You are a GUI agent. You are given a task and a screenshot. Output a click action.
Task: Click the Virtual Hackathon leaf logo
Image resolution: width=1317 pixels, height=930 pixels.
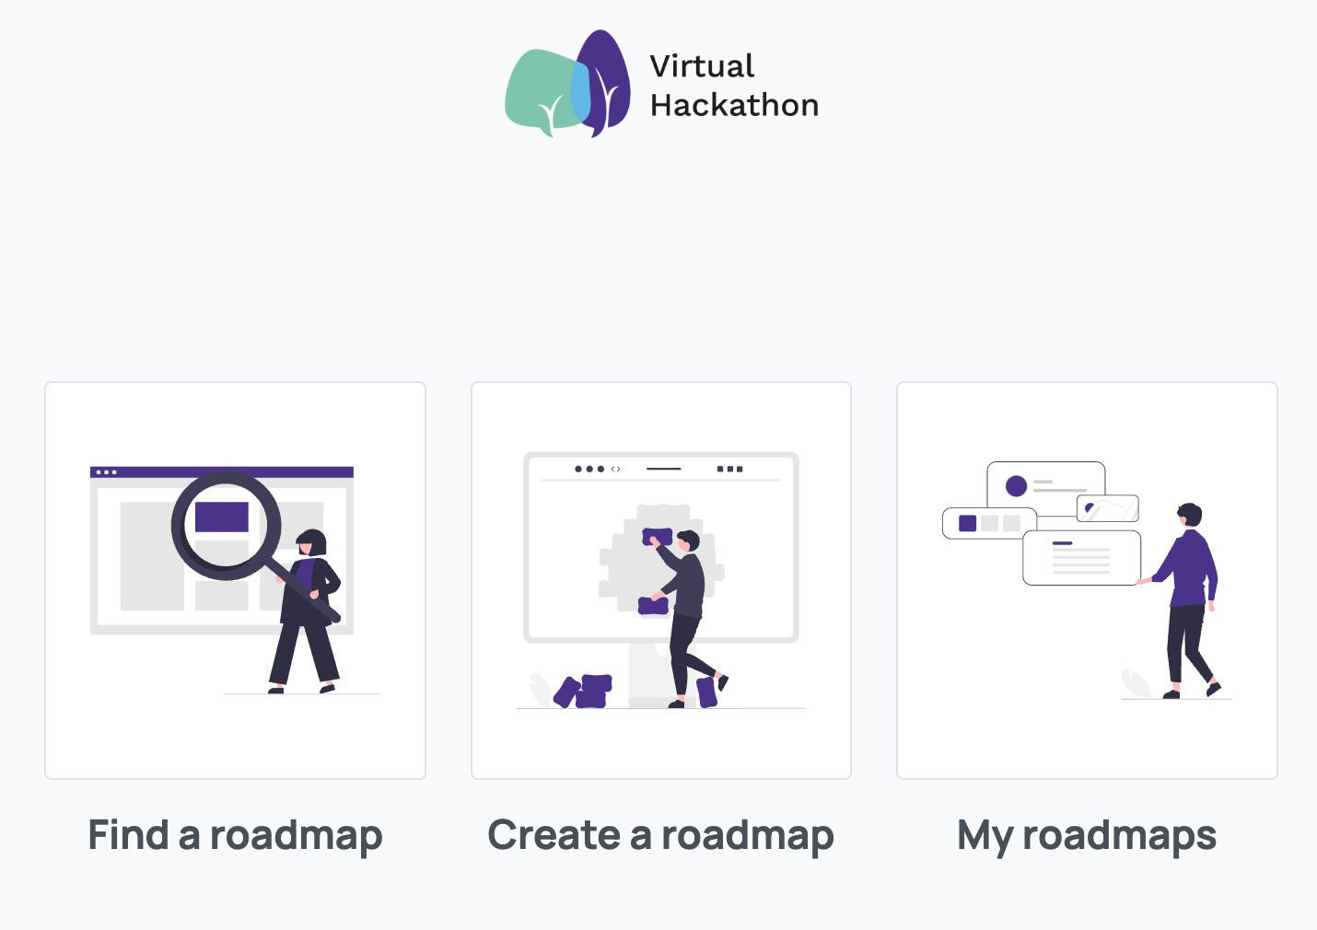[567, 84]
